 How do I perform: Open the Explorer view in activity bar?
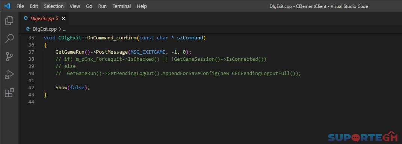(9, 21)
